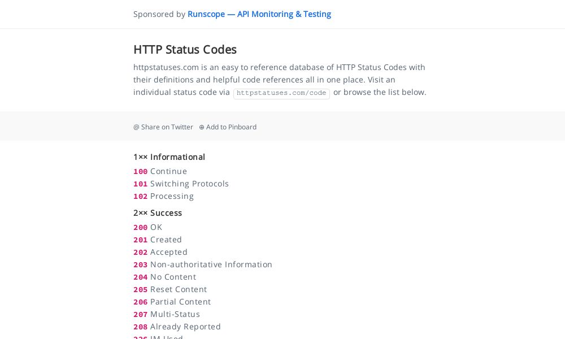Select 202 Accepted from the list
This screenshot has height=339, width=565.
(x=160, y=252)
